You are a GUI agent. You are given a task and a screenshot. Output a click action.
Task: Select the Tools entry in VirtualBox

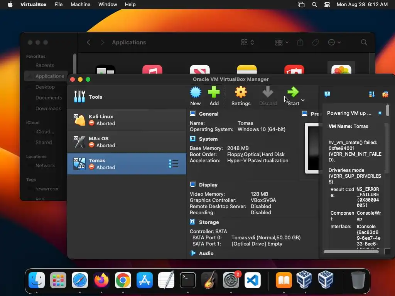click(127, 97)
